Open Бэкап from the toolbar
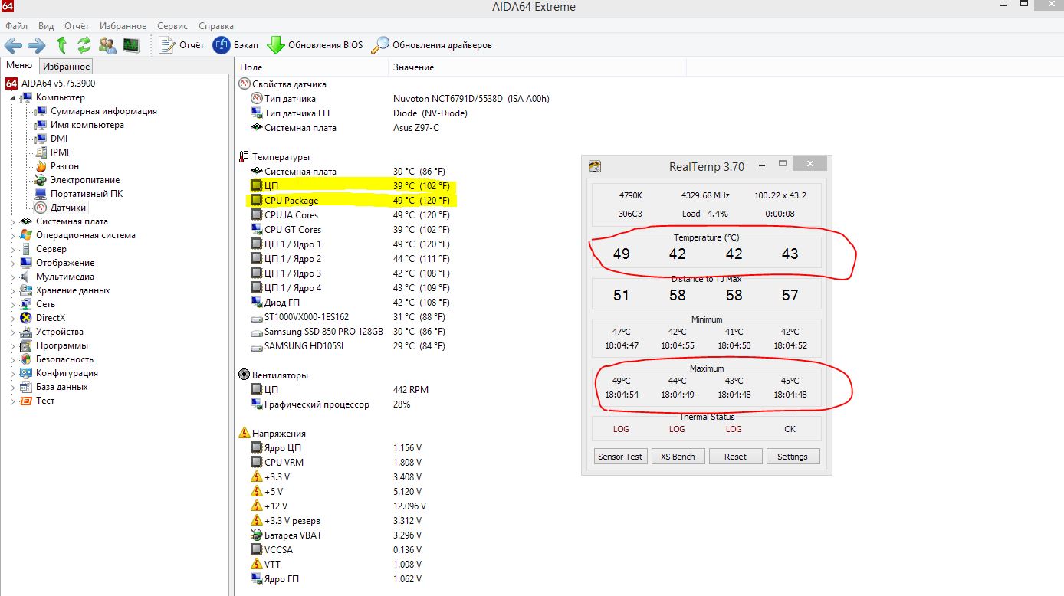This screenshot has height=596, width=1064. (236, 45)
